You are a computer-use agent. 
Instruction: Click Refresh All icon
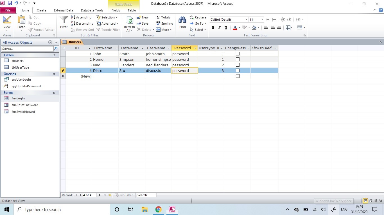130,20
